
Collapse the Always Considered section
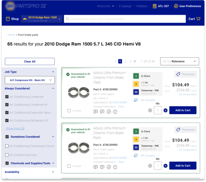tap(53, 88)
